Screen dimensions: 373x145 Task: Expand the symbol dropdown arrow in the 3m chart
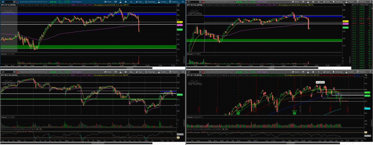point(201,2)
